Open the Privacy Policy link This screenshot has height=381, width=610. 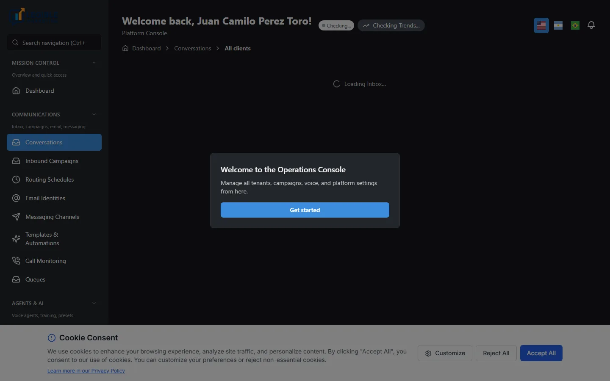click(x=86, y=371)
